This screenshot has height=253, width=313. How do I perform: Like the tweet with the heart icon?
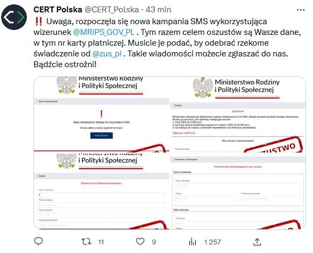click(140, 242)
